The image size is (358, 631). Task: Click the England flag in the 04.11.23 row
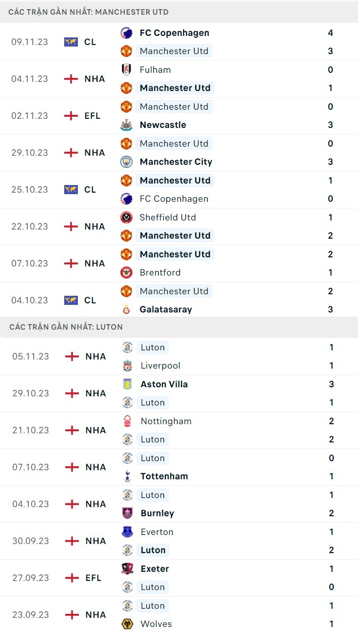click(71, 79)
